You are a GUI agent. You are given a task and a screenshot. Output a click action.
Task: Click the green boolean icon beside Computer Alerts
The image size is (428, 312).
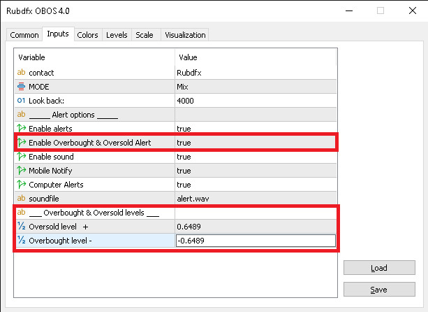[x=21, y=184]
